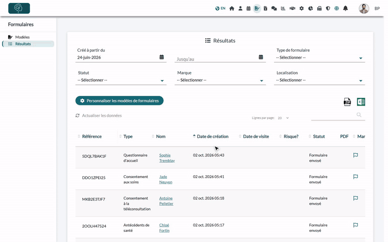
Task: Go to Modèles in sidebar
Action: (22, 37)
